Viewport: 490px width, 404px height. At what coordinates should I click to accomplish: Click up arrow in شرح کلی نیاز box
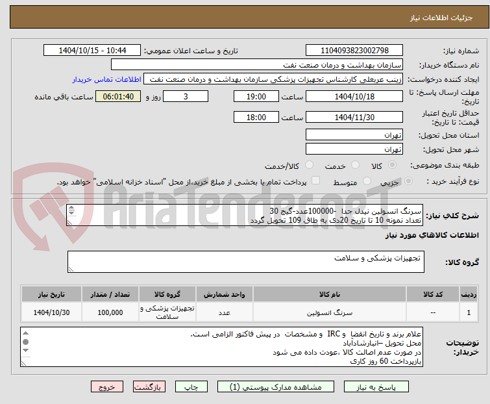(x=71, y=208)
